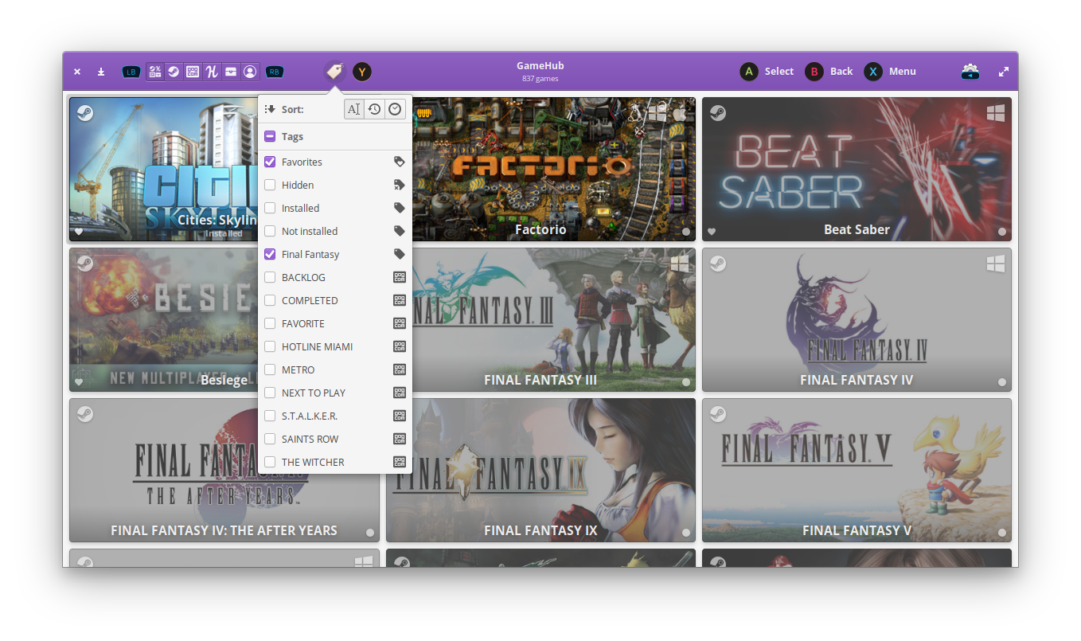
Task: Enable the NEXT TO PLAY tag
Action: tap(270, 393)
